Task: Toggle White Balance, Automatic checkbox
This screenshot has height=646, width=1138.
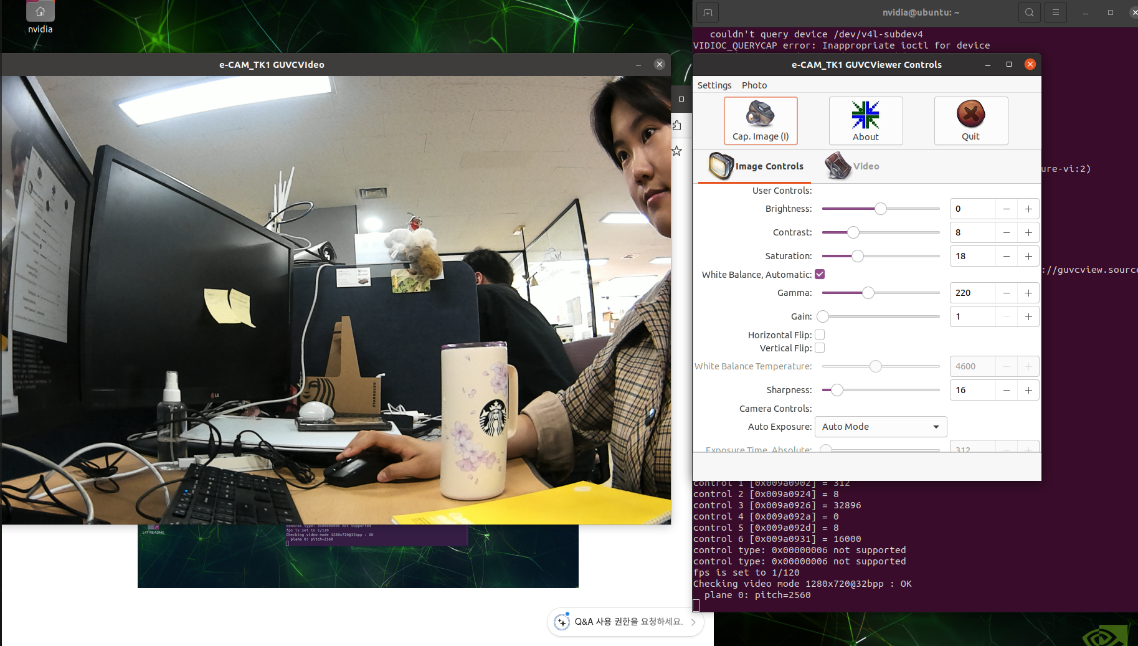Action: point(820,274)
